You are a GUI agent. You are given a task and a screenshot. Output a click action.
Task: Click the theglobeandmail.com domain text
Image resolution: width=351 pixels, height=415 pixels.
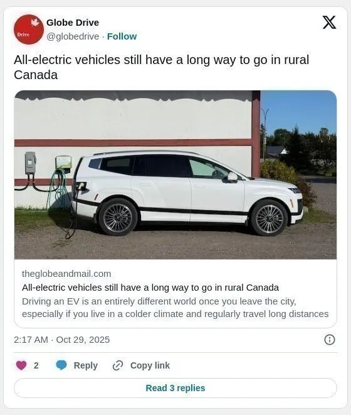click(66, 274)
